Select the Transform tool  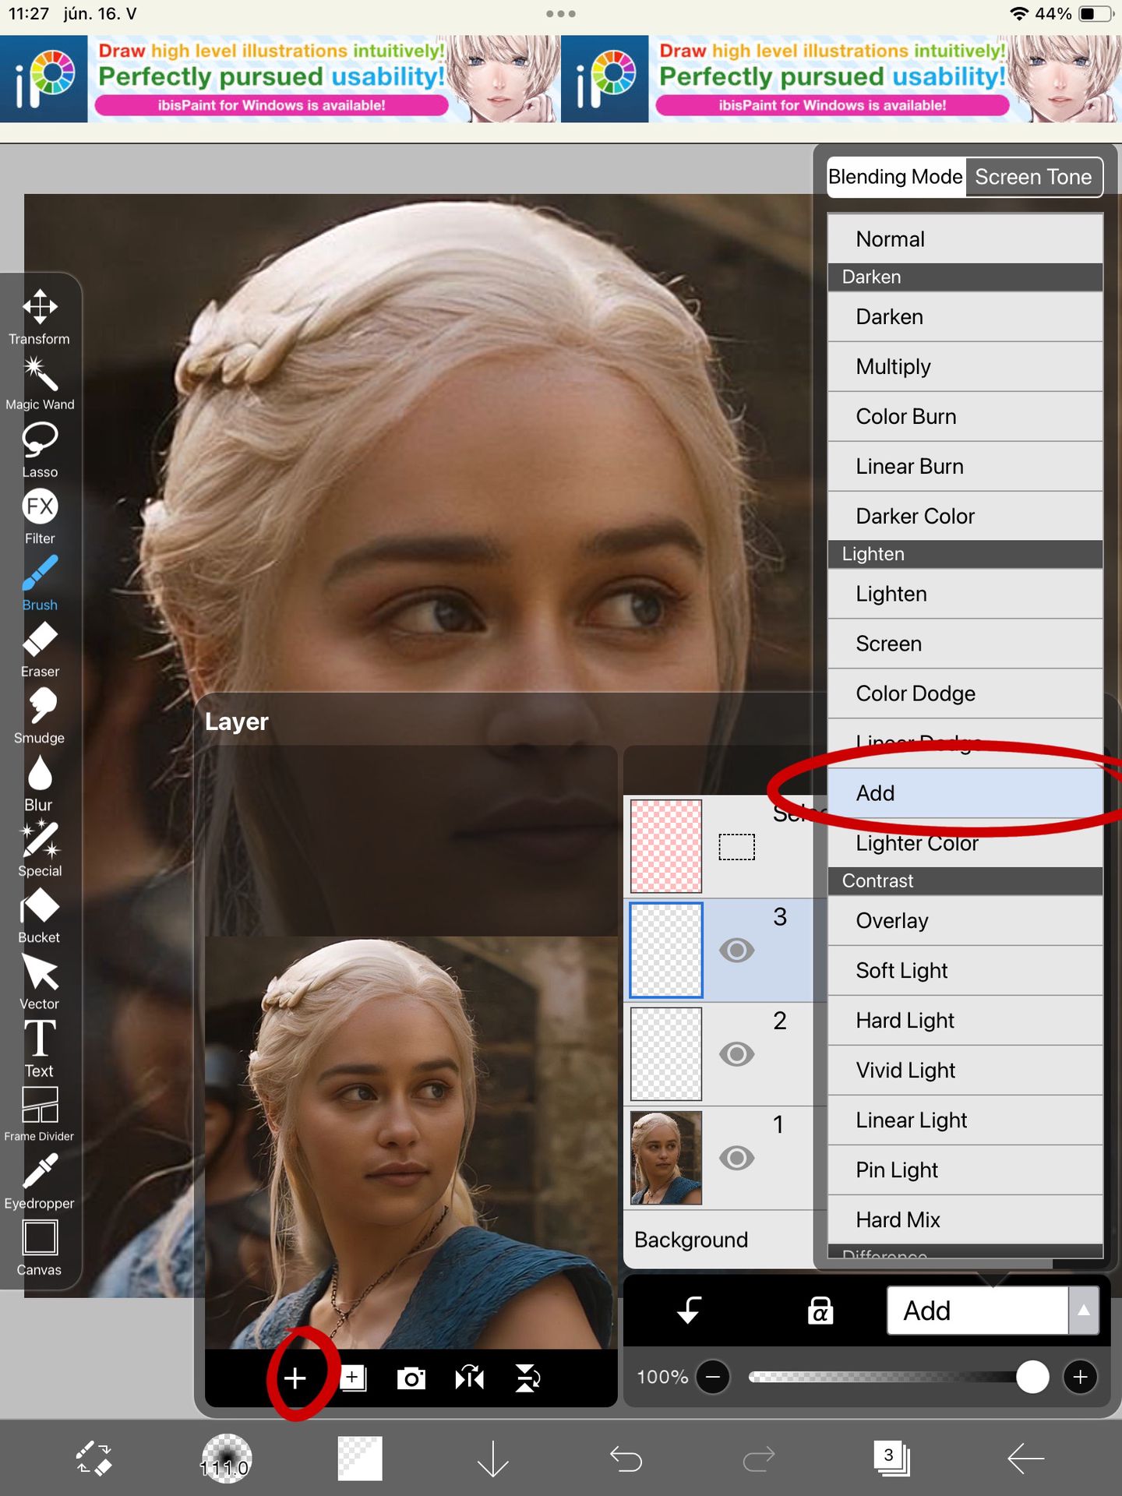pyautogui.click(x=40, y=317)
